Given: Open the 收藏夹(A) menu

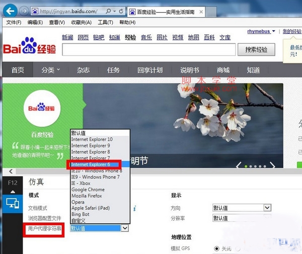Looking at the screenshot, I should coord(81,23).
